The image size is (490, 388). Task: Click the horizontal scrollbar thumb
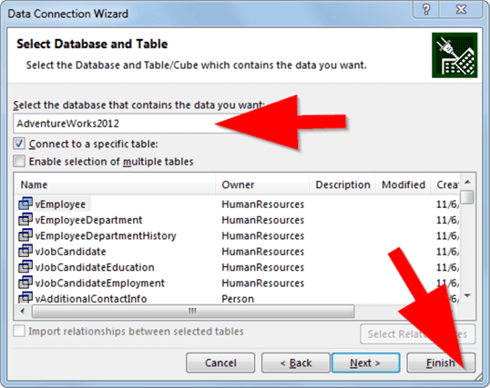pos(193,311)
